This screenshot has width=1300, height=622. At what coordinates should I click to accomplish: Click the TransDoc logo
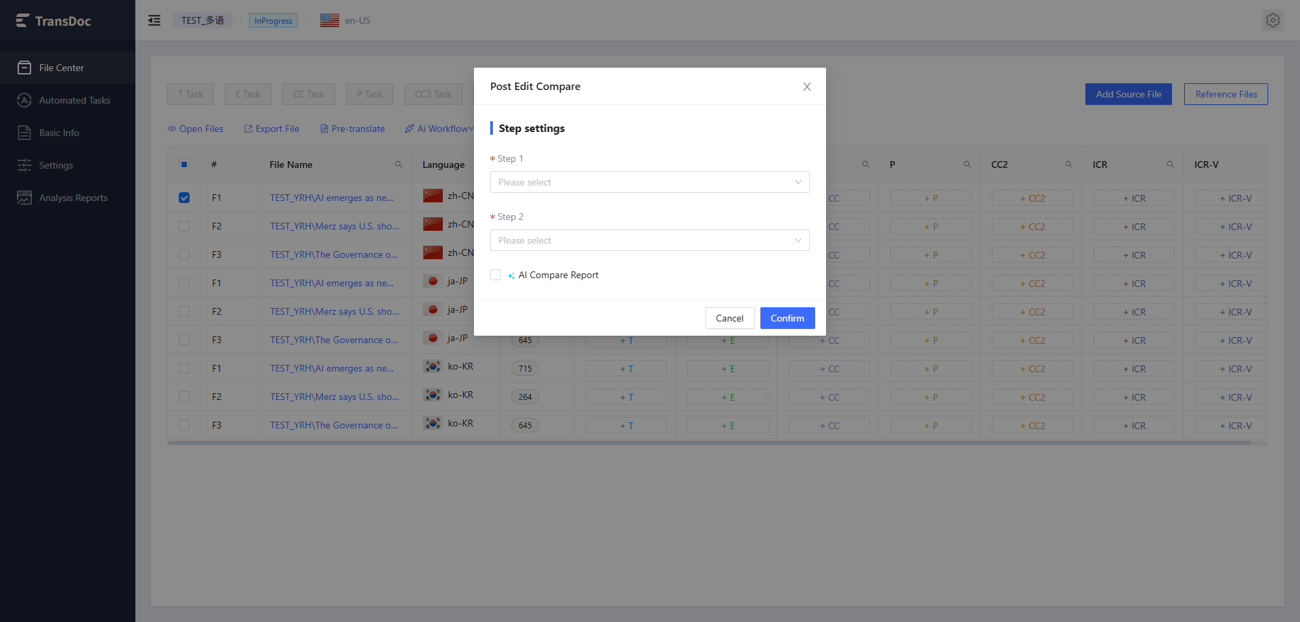click(53, 21)
